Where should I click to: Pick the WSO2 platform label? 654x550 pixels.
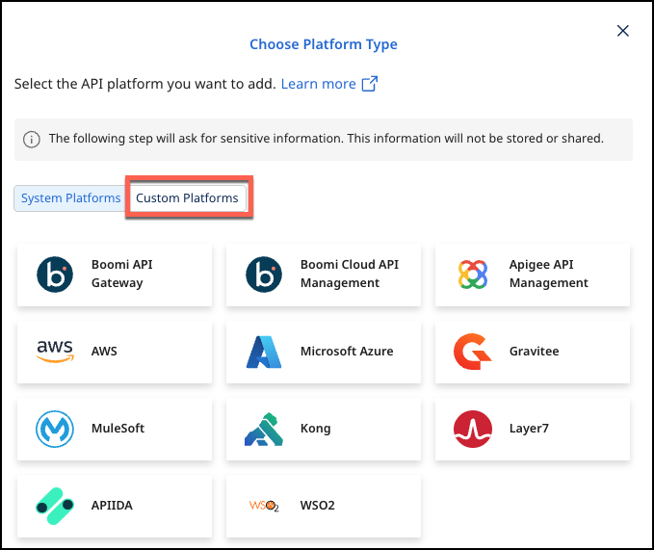click(x=318, y=506)
